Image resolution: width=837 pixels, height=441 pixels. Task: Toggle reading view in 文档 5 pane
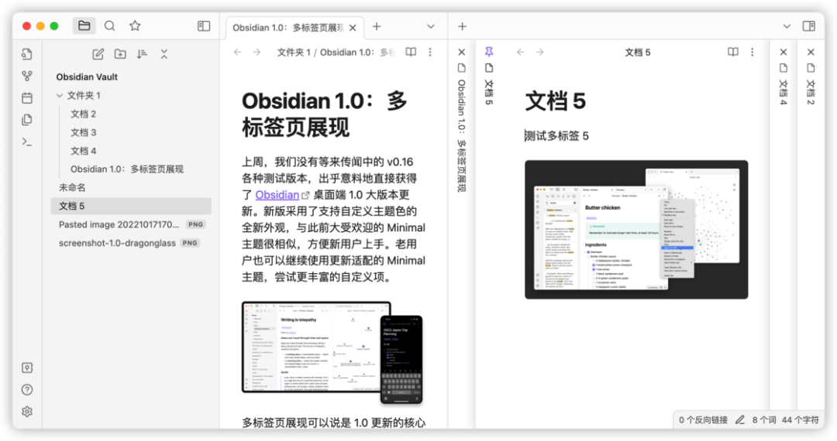(x=733, y=52)
